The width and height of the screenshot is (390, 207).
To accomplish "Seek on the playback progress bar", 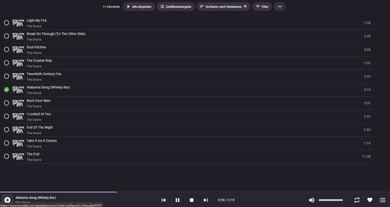I will click(195, 192).
